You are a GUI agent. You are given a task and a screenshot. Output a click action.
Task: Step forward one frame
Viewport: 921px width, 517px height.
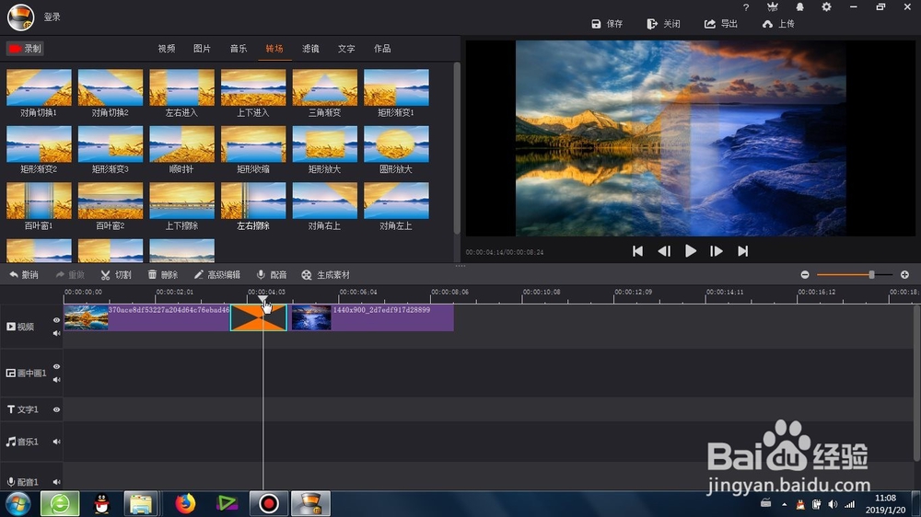click(716, 251)
